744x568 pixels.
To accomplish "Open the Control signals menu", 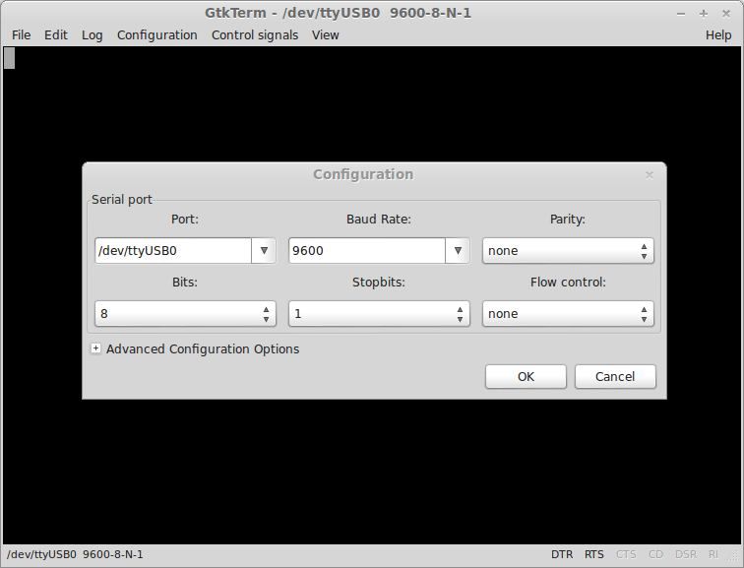I will click(255, 35).
